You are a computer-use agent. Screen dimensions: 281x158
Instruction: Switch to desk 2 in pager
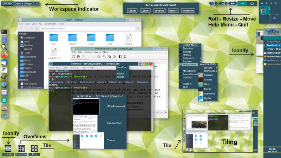271,3
